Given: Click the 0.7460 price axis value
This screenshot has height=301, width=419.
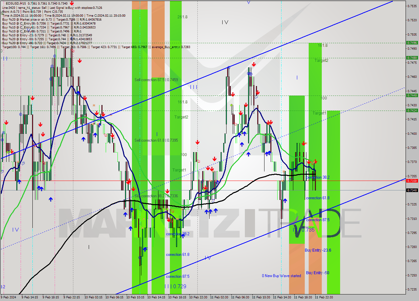Looking at the screenshot, I should coord(411,77).
